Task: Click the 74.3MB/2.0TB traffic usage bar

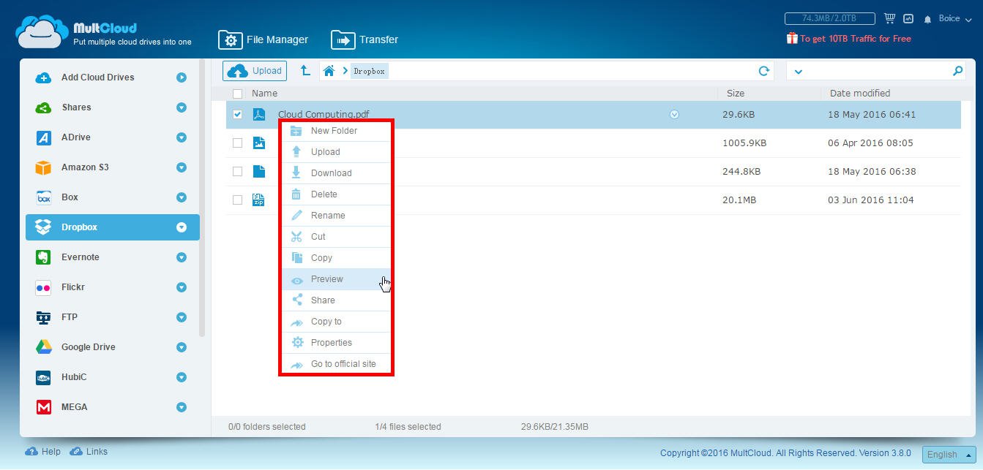Action: click(x=830, y=18)
